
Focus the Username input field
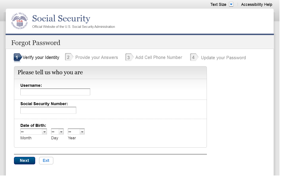[x=55, y=92]
